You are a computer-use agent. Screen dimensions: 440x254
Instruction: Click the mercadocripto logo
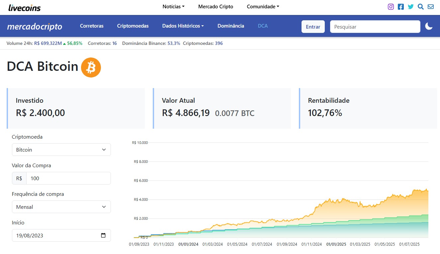click(35, 26)
